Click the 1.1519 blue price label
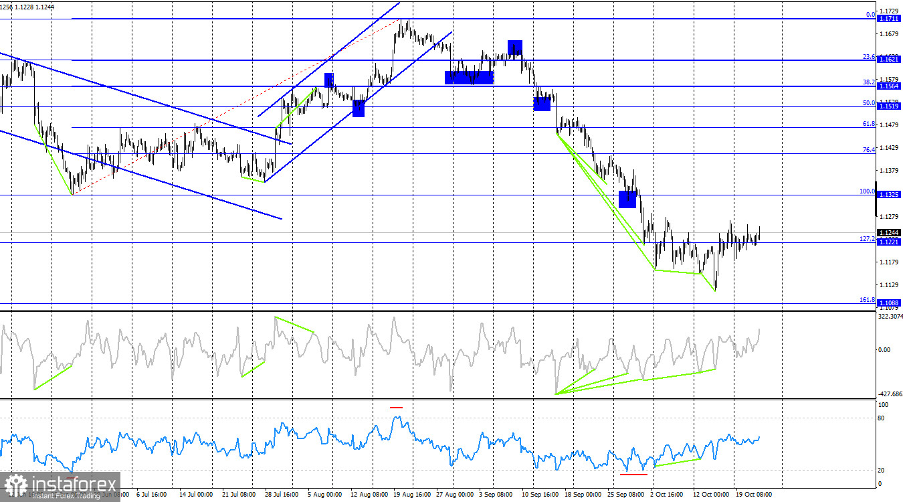Viewport: 903px width, 502px height. 890,106
